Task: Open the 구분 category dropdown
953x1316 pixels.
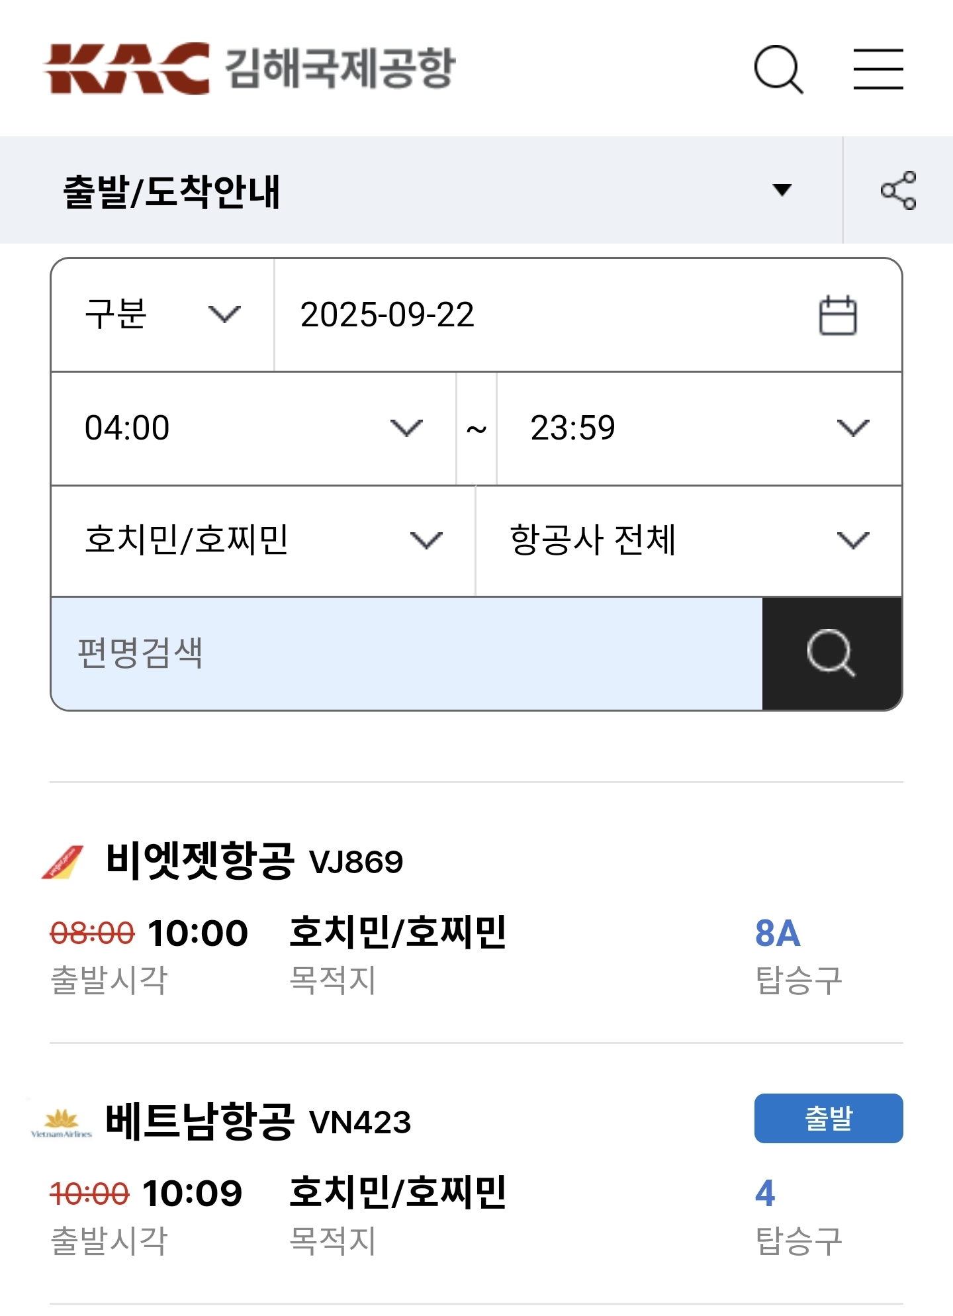Action: [x=162, y=314]
